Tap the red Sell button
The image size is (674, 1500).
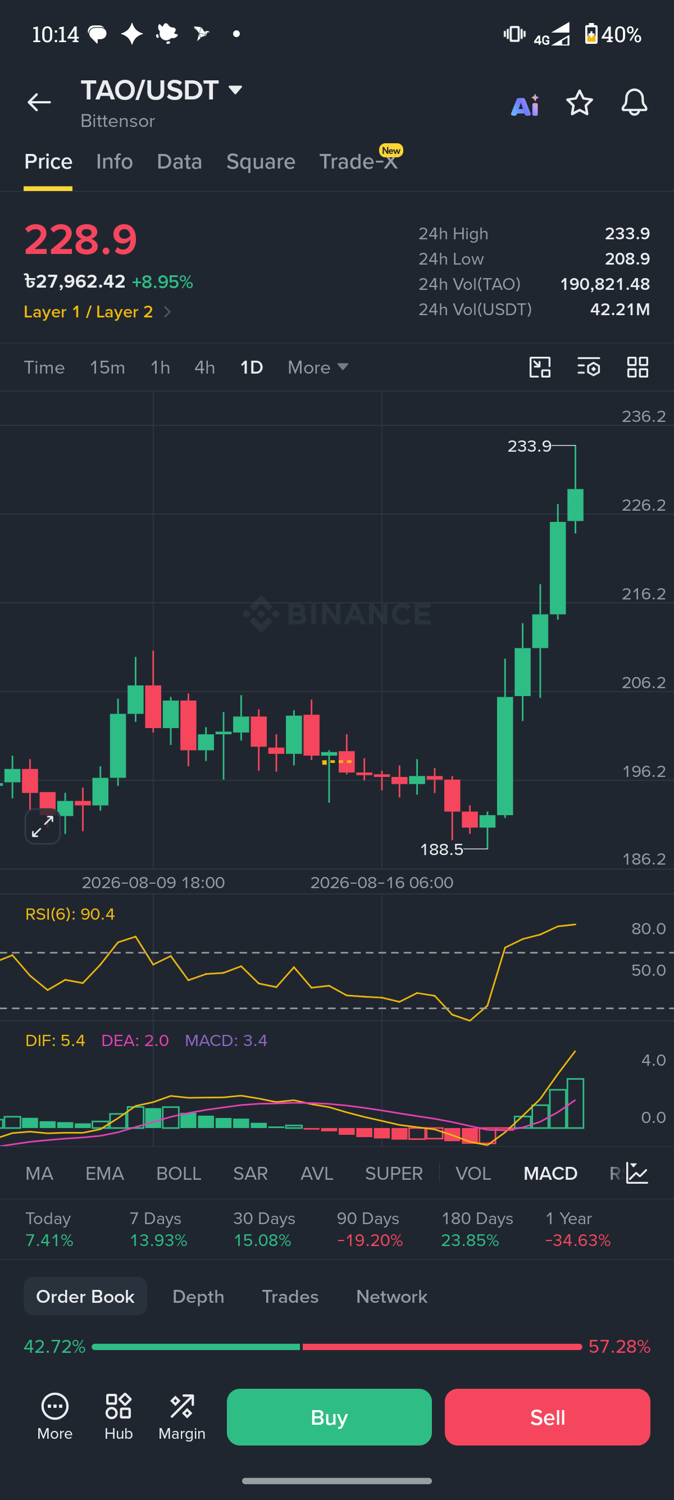point(547,1417)
